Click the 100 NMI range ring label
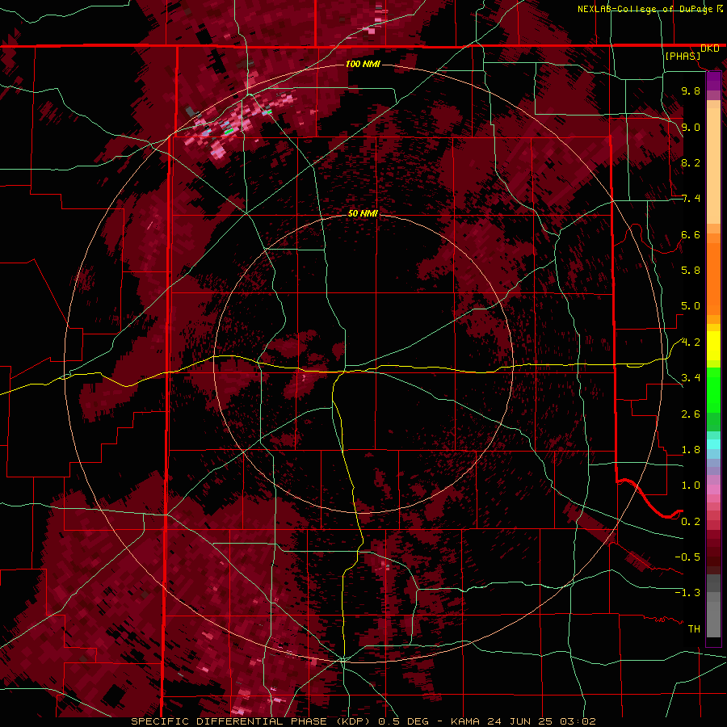This screenshot has height=727, width=727. click(363, 64)
